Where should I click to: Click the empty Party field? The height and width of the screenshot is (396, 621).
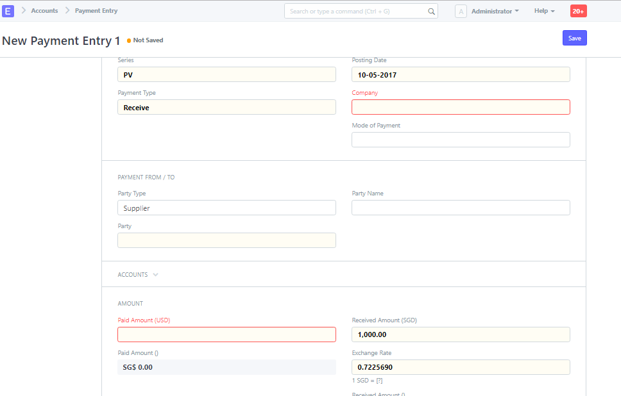226,240
